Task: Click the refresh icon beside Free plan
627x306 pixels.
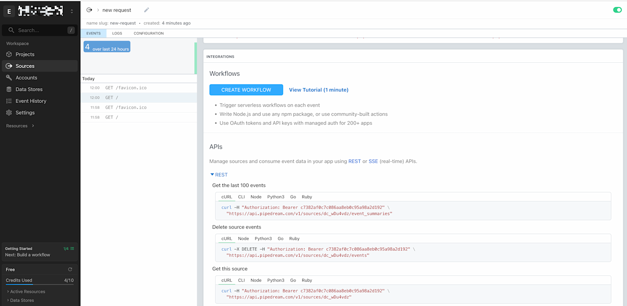Action: (70, 269)
